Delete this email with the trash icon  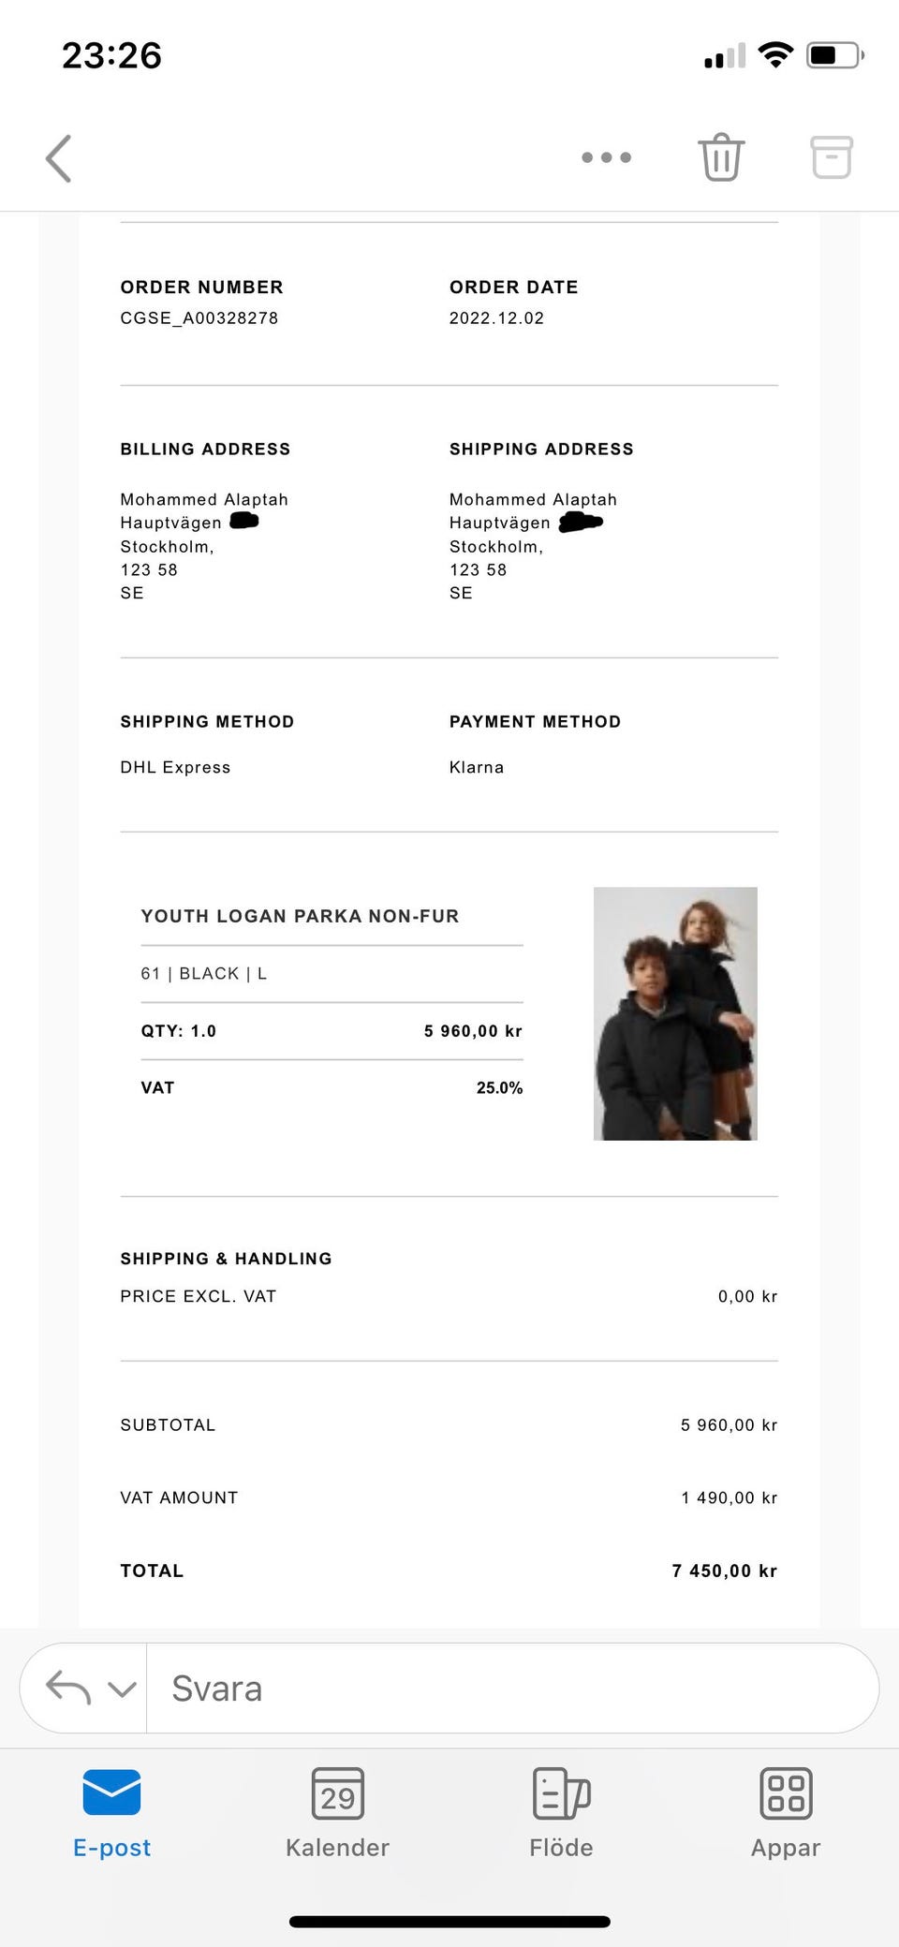tap(720, 157)
